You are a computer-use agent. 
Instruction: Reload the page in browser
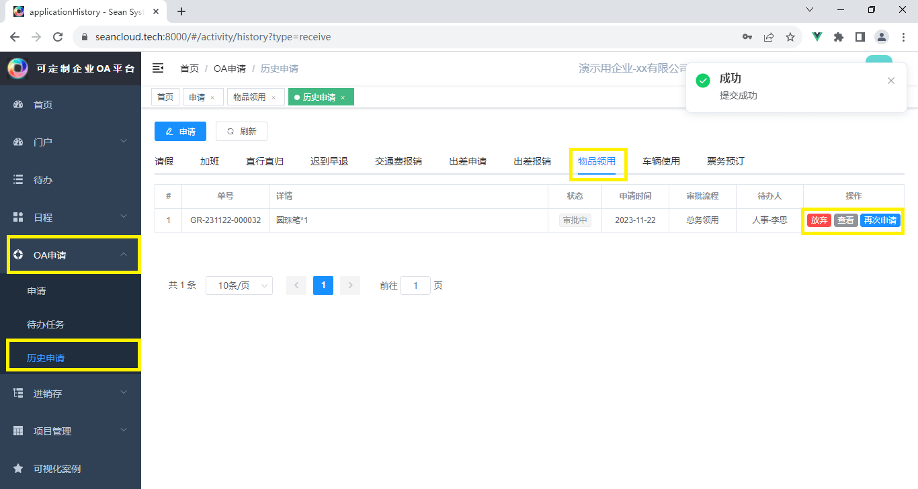[x=58, y=37]
